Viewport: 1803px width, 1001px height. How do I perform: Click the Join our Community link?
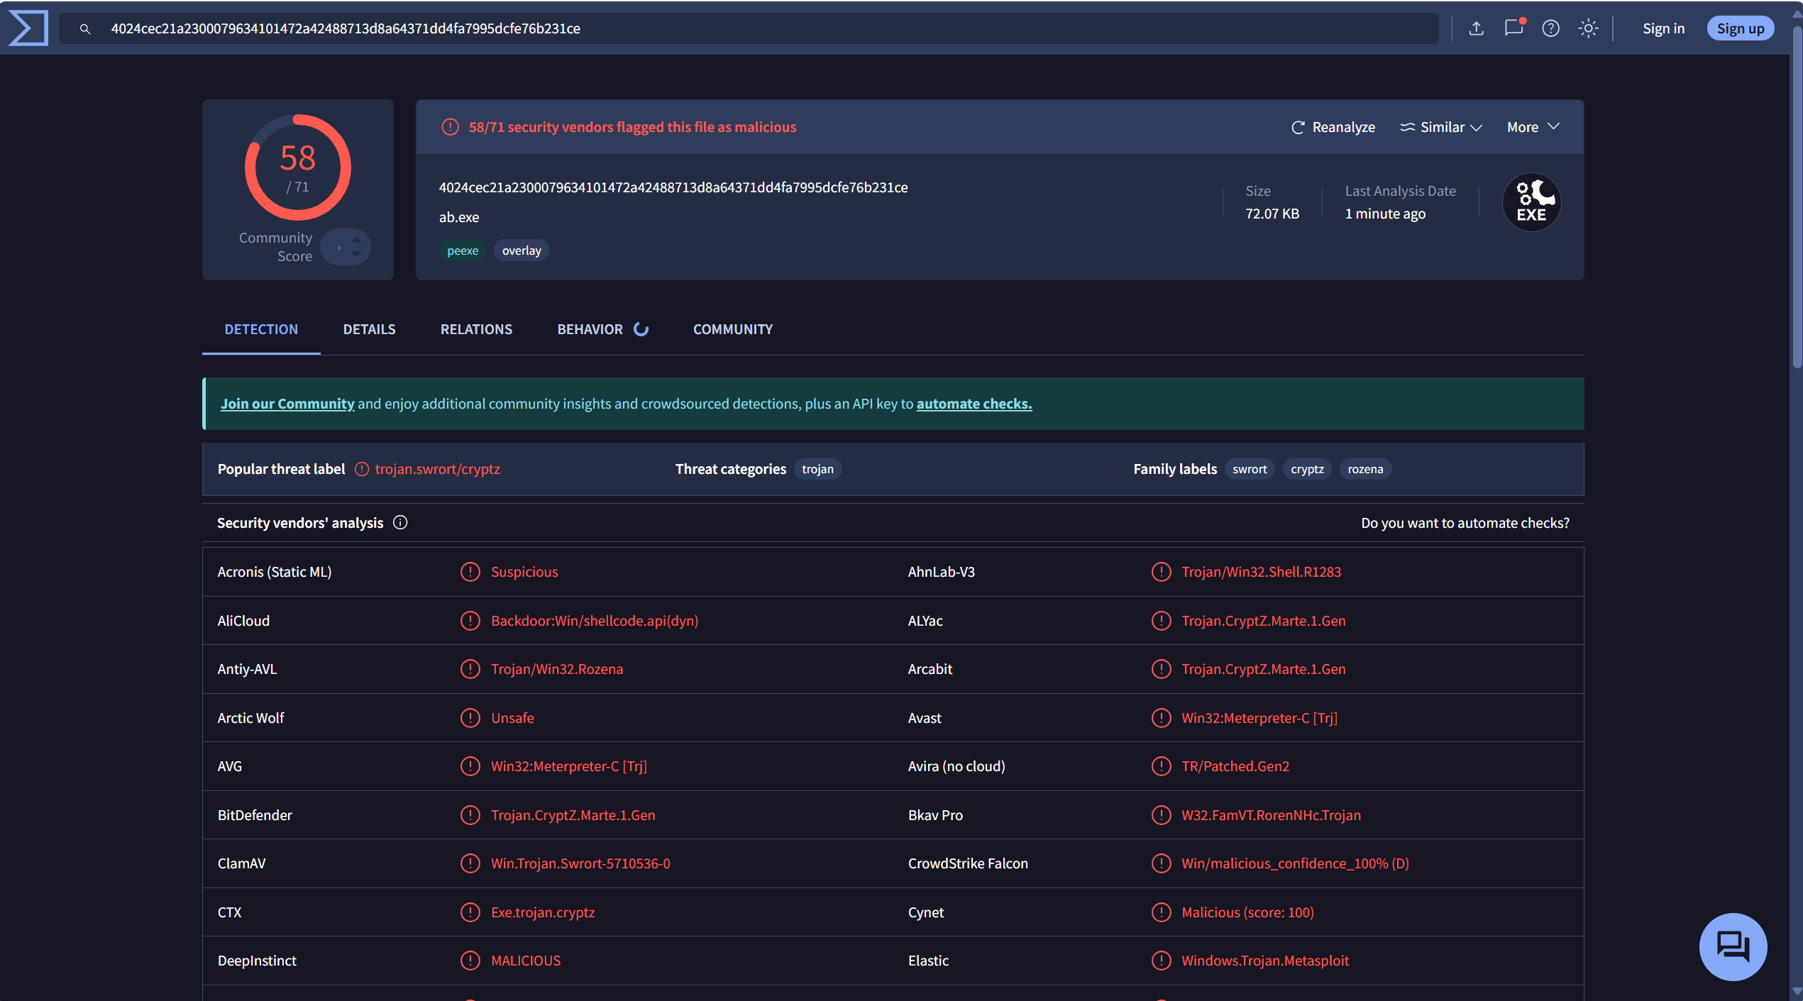tap(287, 404)
